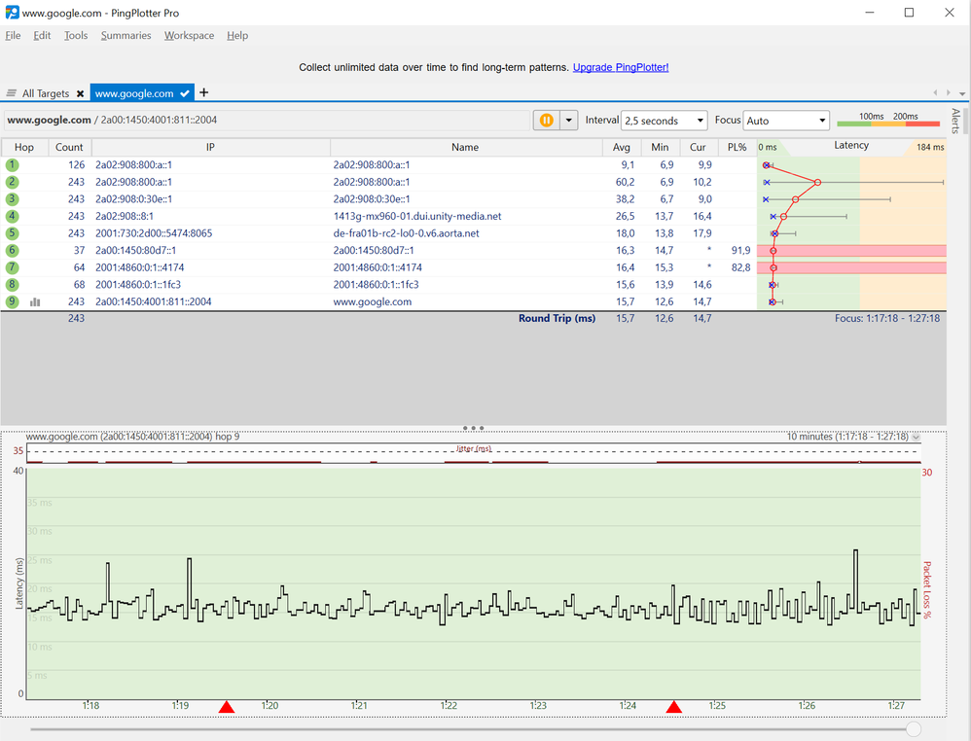The height and width of the screenshot is (741, 971).
Task: Open hop 9's time graph via the bar-chart icon
Action: (x=36, y=301)
